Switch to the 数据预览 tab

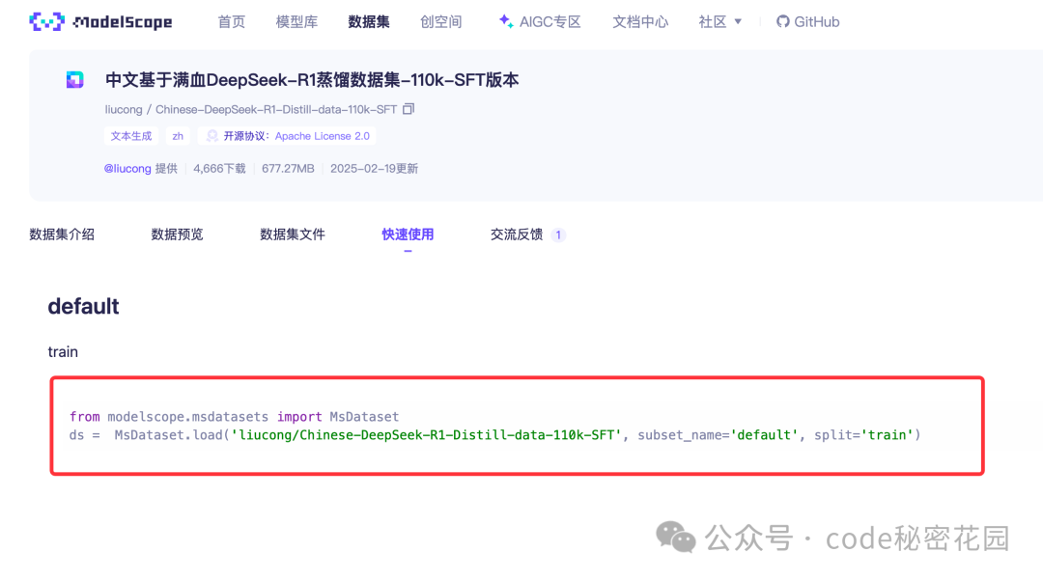click(177, 235)
